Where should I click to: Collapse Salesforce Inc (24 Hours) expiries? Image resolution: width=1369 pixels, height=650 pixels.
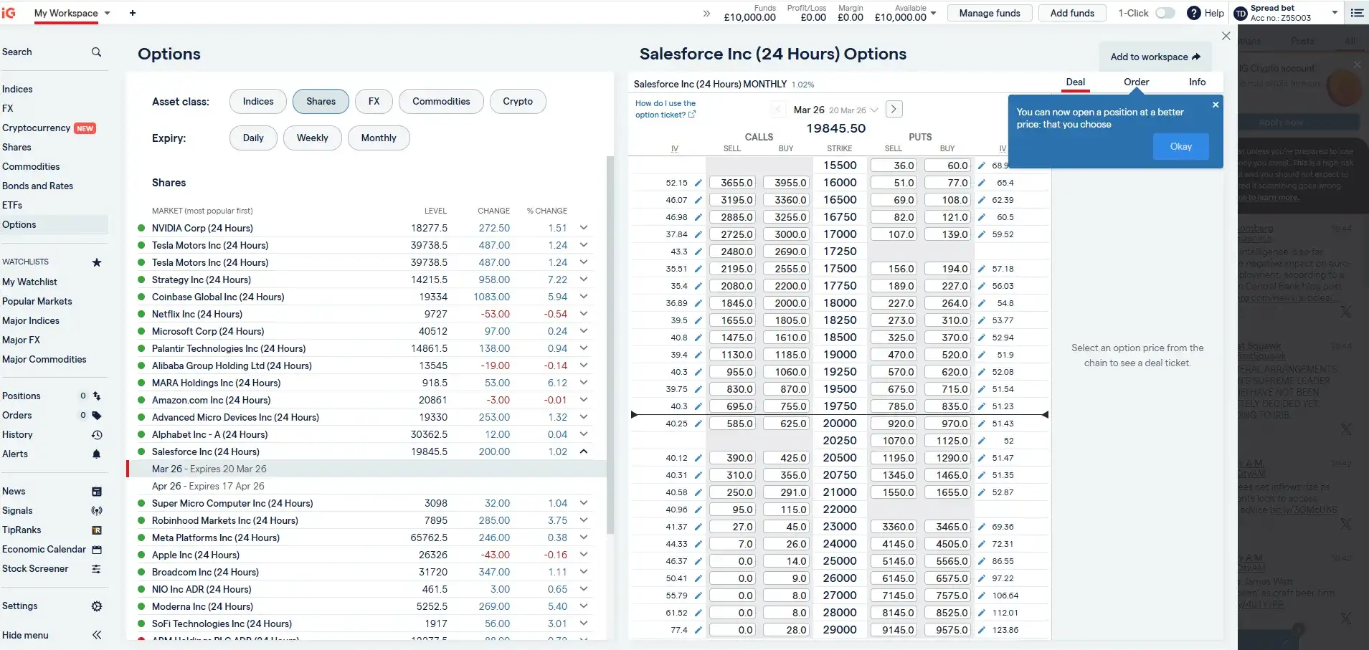[x=584, y=451]
